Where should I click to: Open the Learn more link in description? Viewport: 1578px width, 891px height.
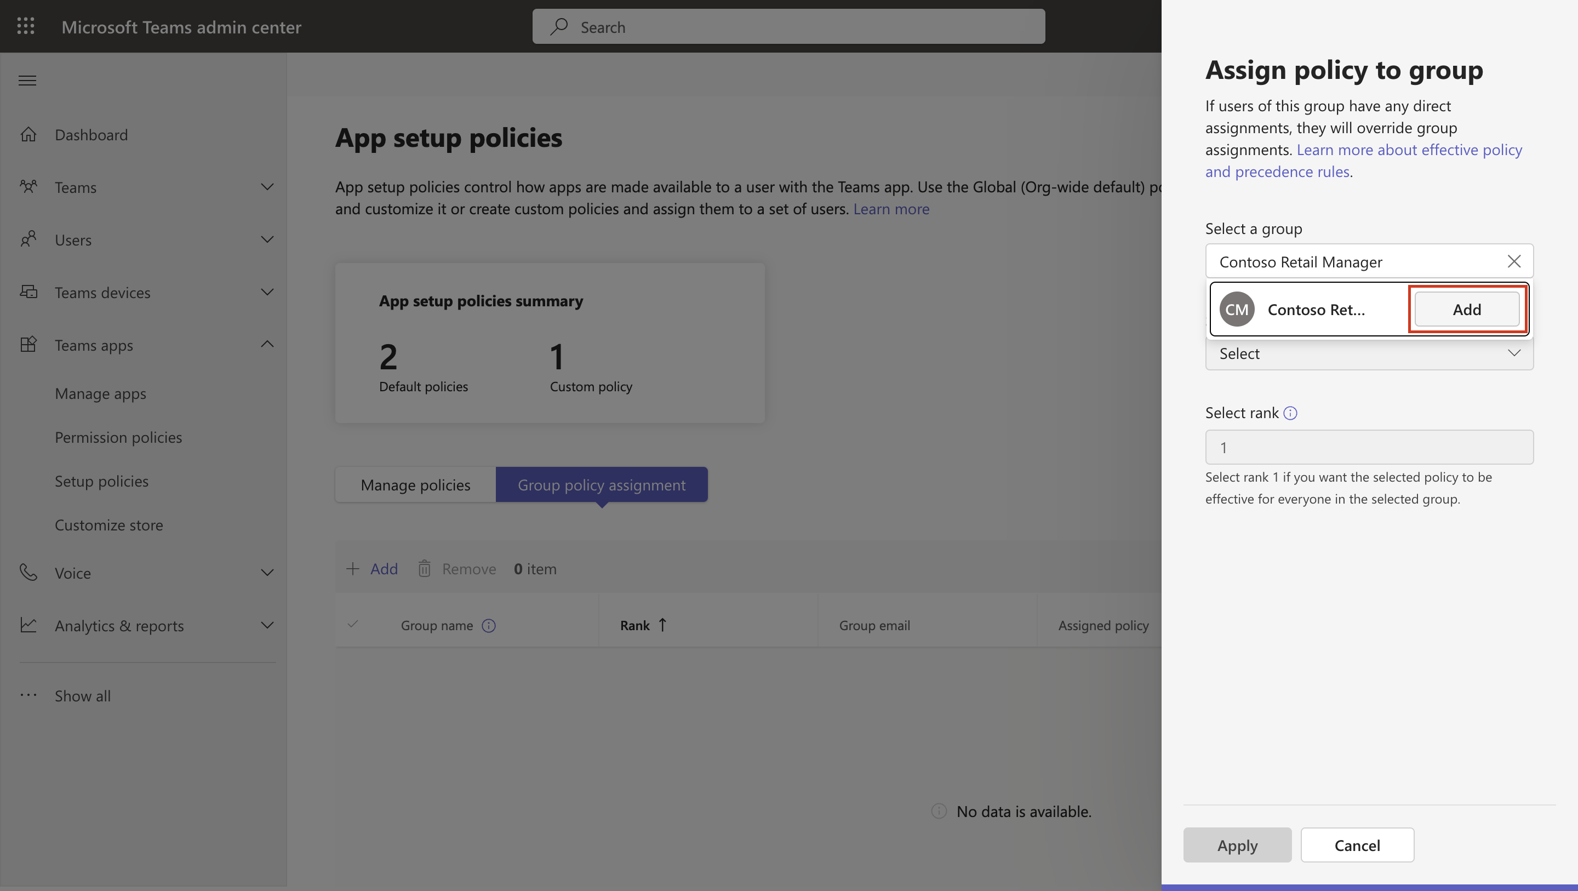pos(891,209)
